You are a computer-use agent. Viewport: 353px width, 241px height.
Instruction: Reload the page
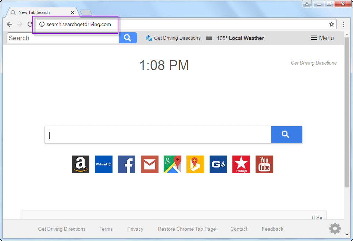click(30, 24)
